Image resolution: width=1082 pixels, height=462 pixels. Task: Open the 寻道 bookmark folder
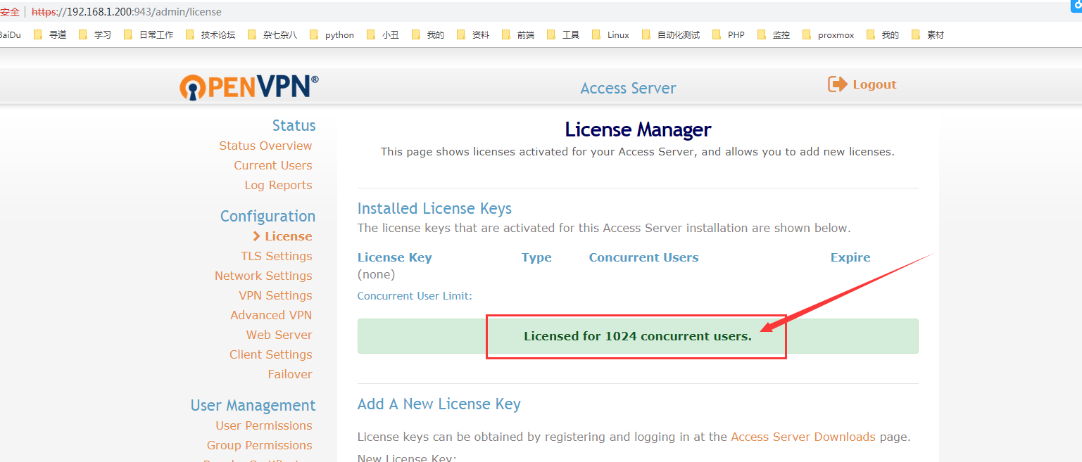coord(50,34)
